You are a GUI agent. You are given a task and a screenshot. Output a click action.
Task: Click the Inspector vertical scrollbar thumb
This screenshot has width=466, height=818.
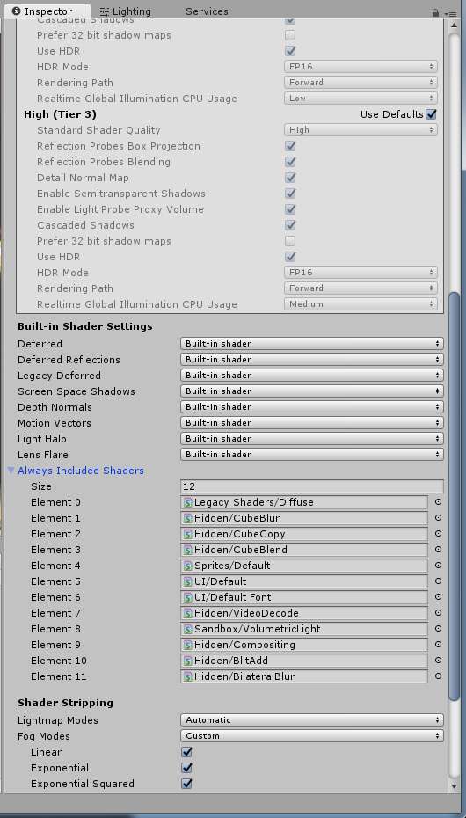pos(455,495)
